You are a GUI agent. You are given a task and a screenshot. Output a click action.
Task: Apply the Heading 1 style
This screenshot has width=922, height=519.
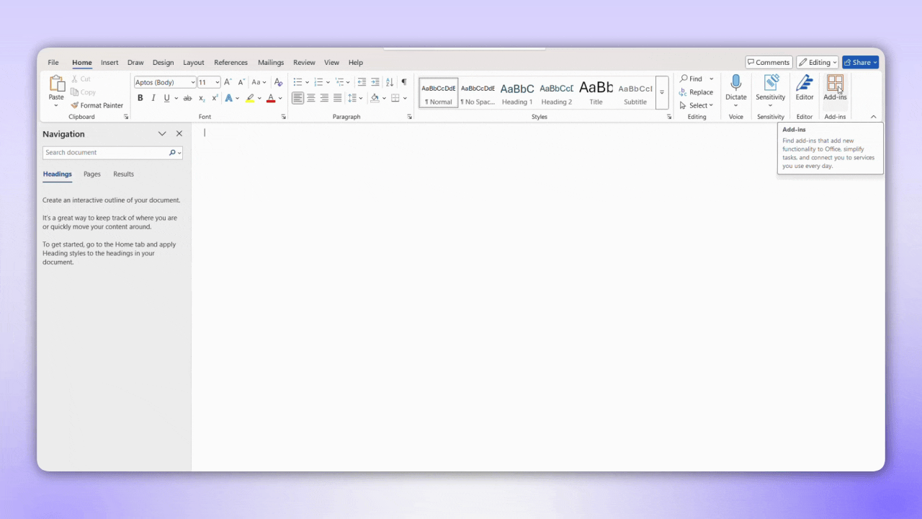tap(517, 93)
